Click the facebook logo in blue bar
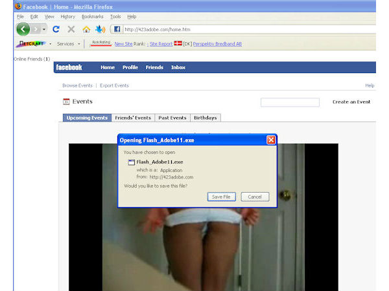 (x=69, y=67)
